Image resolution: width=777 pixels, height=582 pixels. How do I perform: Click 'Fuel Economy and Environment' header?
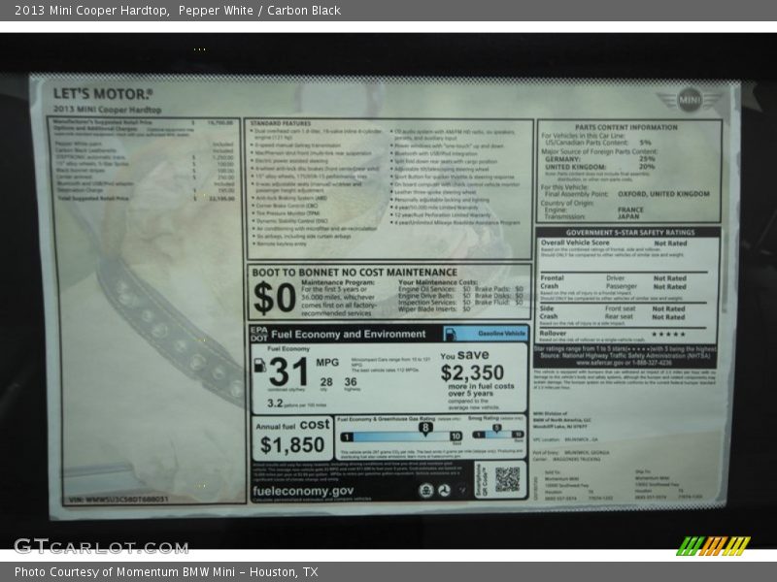tap(349, 334)
